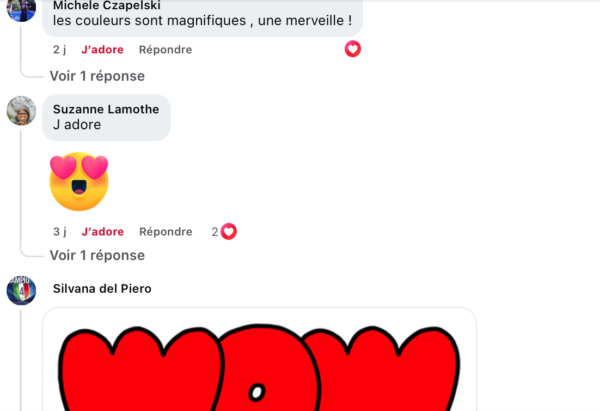
Task: Open Suzanne Lamothe's name link
Action: pyautogui.click(x=106, y=109)
